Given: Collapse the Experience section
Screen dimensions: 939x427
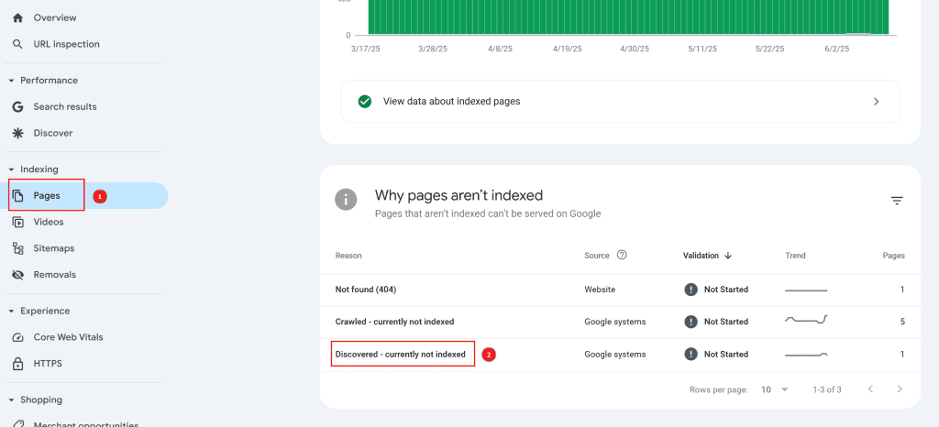Looking at the screenshot, I should tap(11, 312).
